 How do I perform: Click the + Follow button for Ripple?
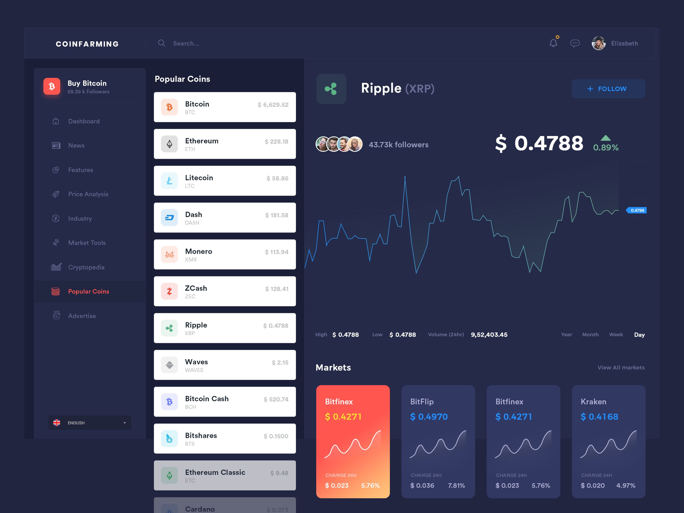pos(607,89)
